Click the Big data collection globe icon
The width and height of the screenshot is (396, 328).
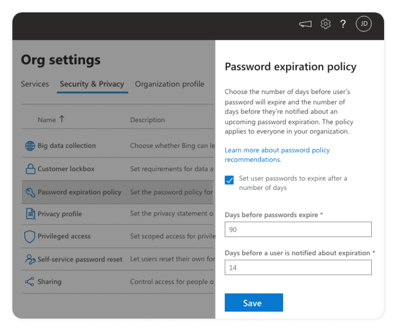(30, 146)
